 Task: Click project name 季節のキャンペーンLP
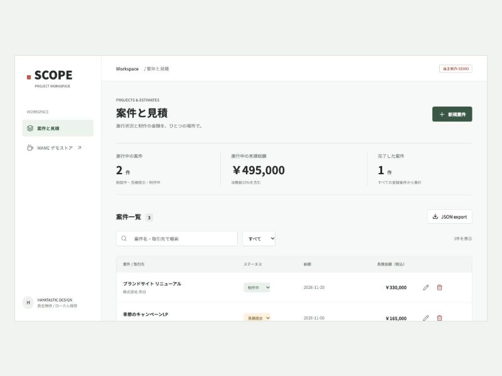point(146,315)
